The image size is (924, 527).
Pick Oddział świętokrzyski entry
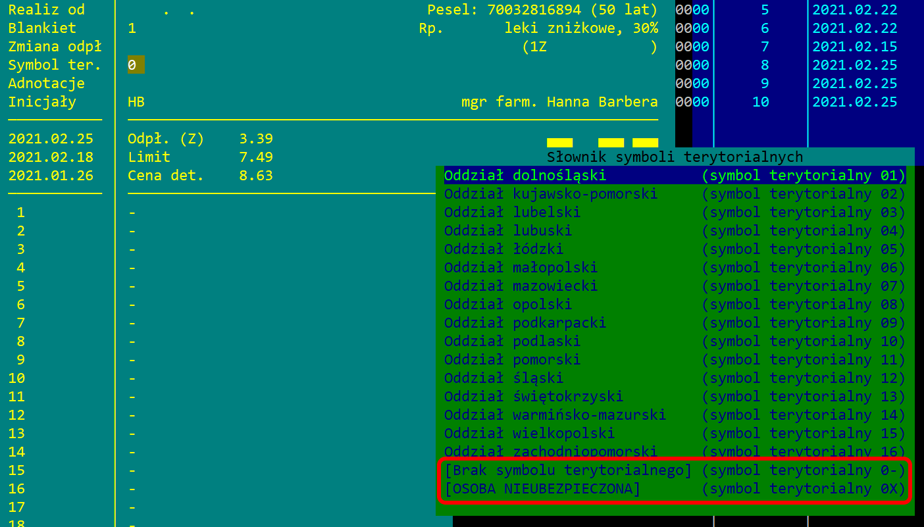(x=675, y=397)
